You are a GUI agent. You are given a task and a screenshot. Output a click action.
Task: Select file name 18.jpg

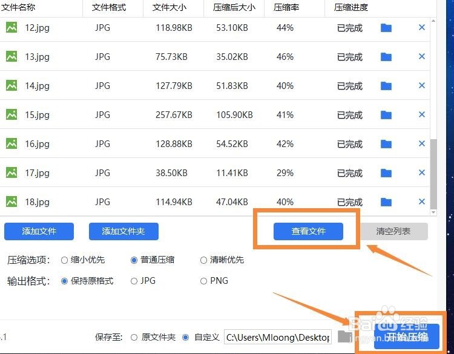37,202
